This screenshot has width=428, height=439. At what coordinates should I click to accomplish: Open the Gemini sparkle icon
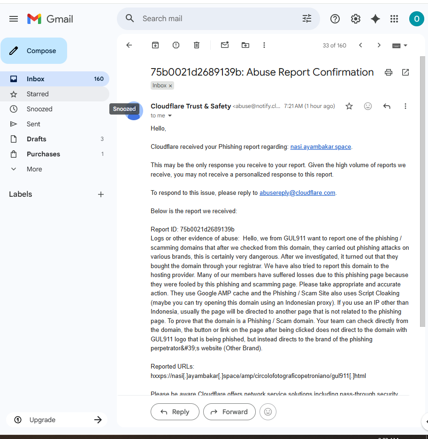click(375, 19)
